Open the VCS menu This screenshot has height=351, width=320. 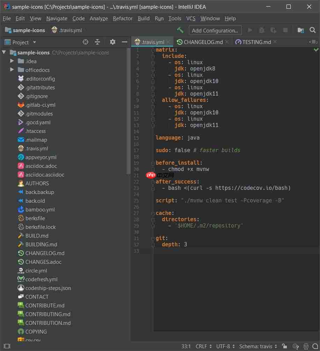click(x=191, y=18)
